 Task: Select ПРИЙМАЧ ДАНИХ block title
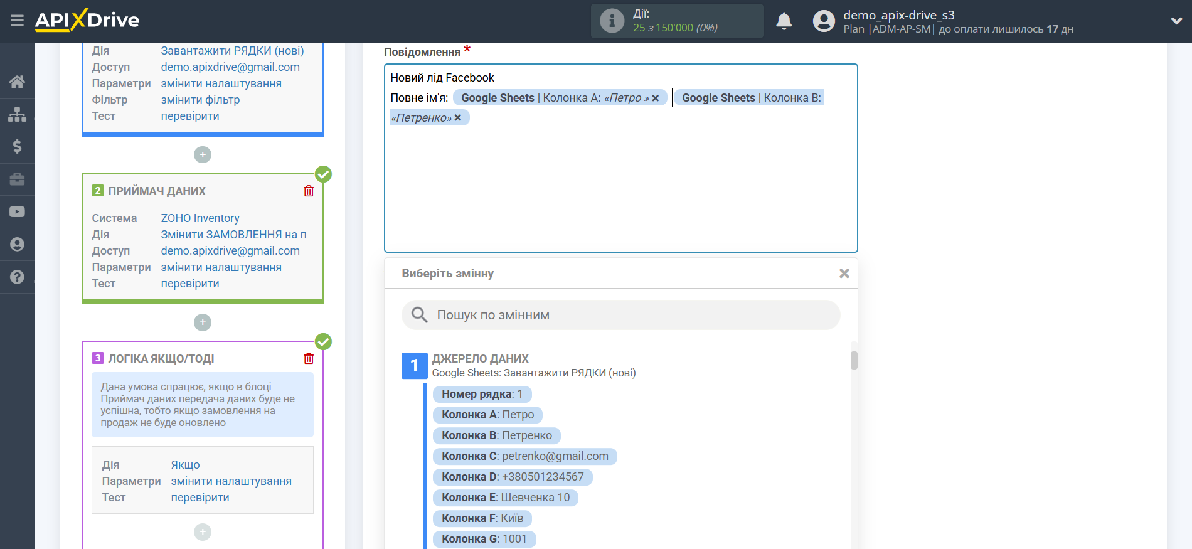[157, 191]
